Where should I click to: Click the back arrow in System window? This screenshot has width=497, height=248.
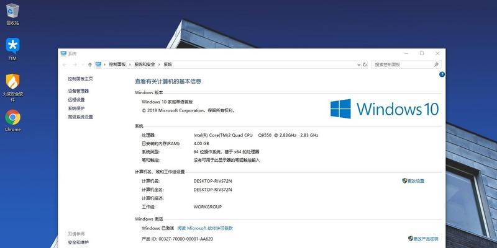click(x=65, y=64)
